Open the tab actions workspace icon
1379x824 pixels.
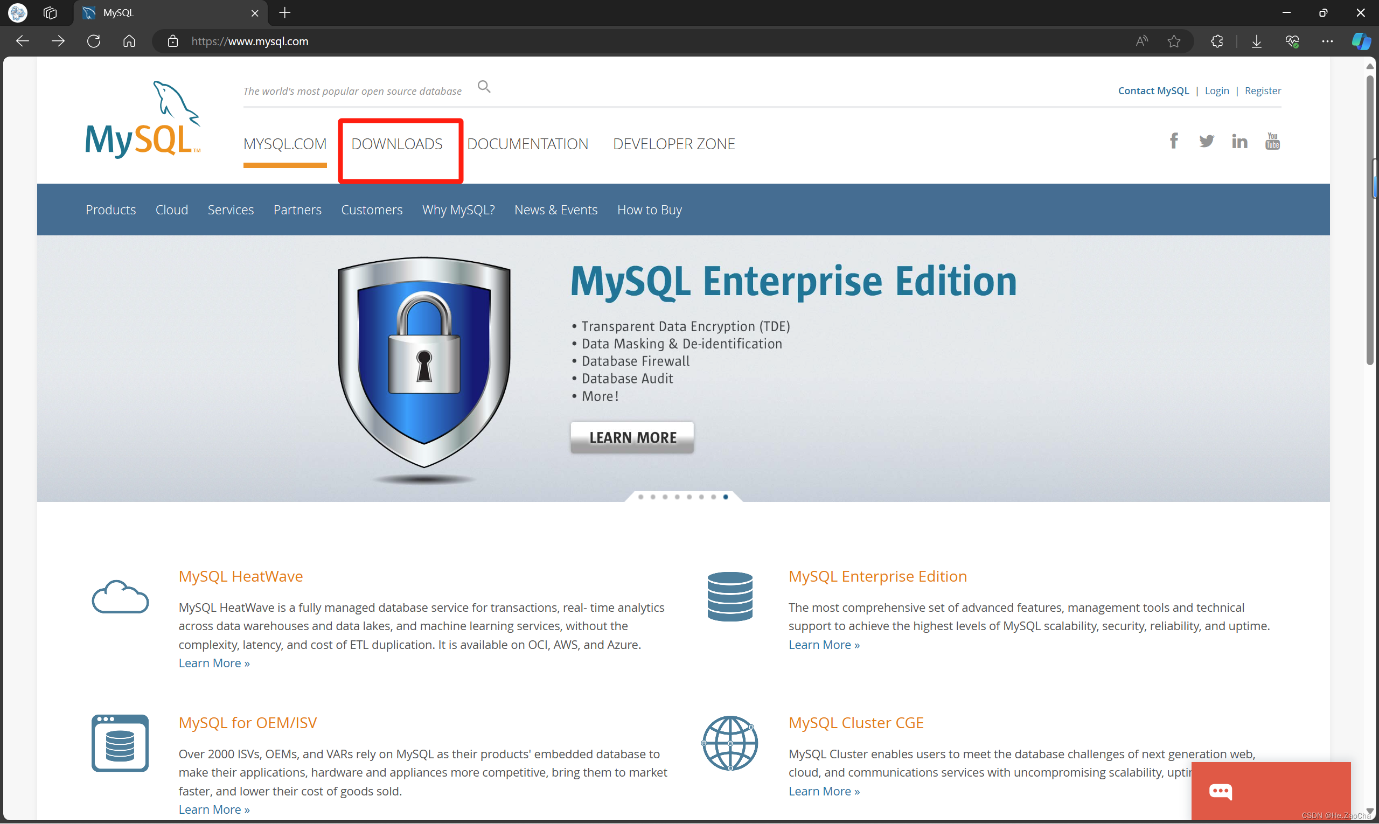[50, 13]
